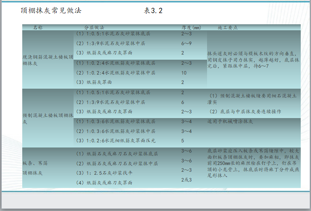Click the 名称 column header
Screen dimensions: 311x211
[x=38, y=27]
